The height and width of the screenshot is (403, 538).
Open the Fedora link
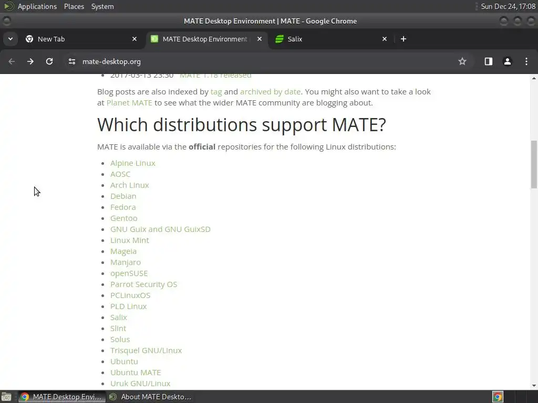tap(123, 207)
